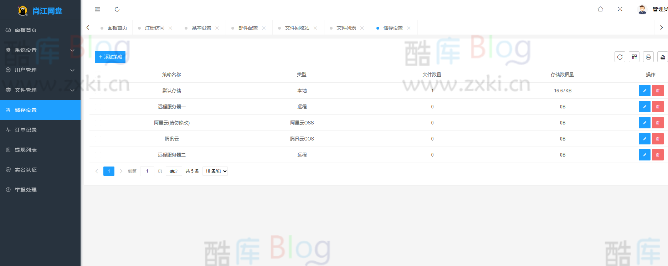Close the 邮件配置 tab
The image size is (668, 266).
[264, 28]
